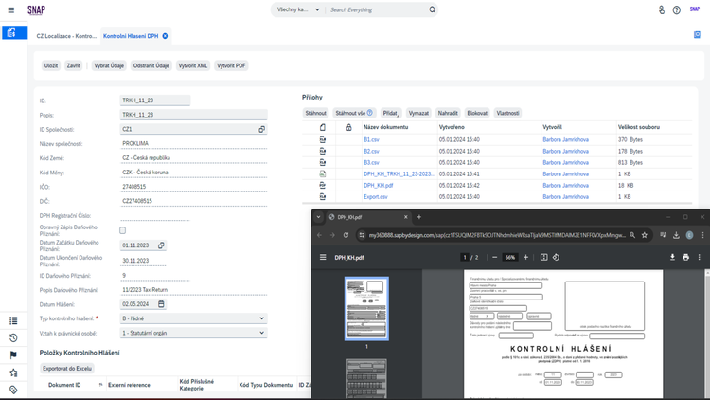This screenshot has height=400, width=710.
Task: Open the flag icon in left sidebar
Action: point(13,355)
